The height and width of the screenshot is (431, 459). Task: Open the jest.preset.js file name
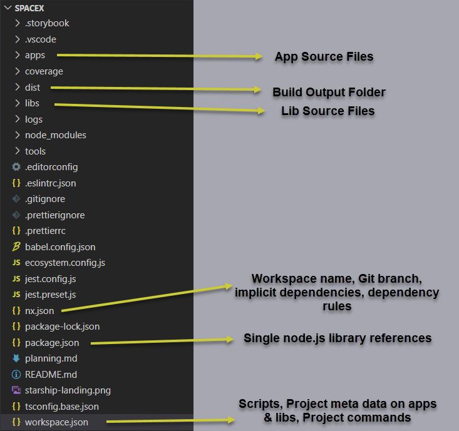tap(50, 295)
